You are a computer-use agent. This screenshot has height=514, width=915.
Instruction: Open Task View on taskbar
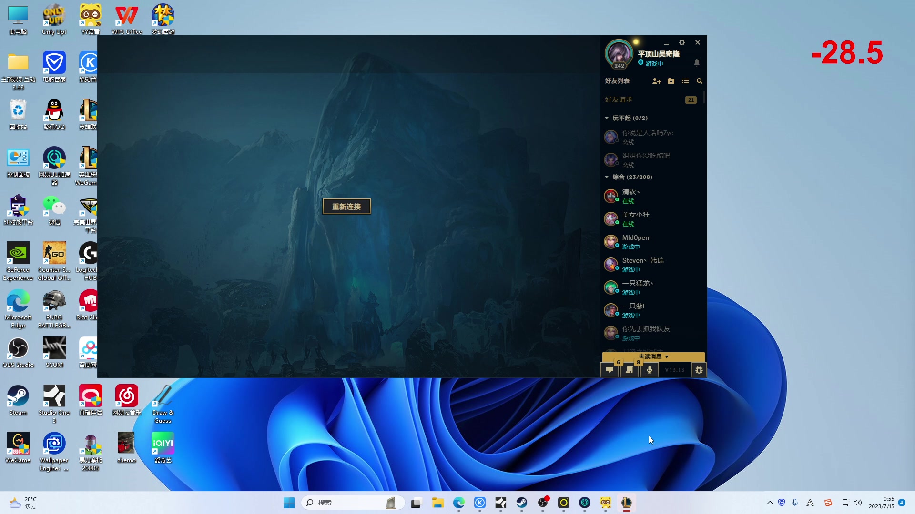pos(417,503)
